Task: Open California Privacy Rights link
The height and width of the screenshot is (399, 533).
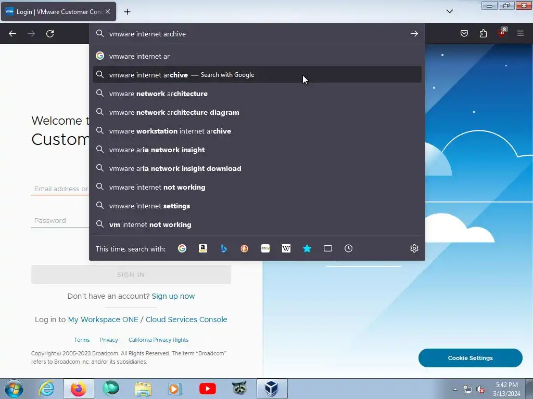Action: point(158,340)
